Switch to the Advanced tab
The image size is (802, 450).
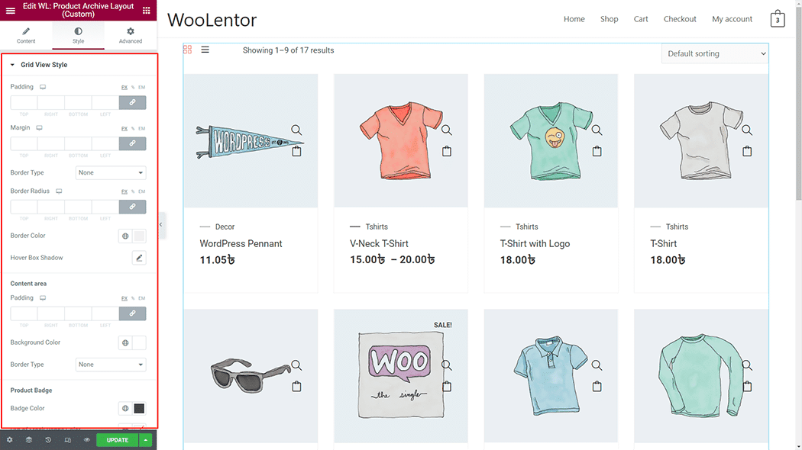[x=131, y=35]
